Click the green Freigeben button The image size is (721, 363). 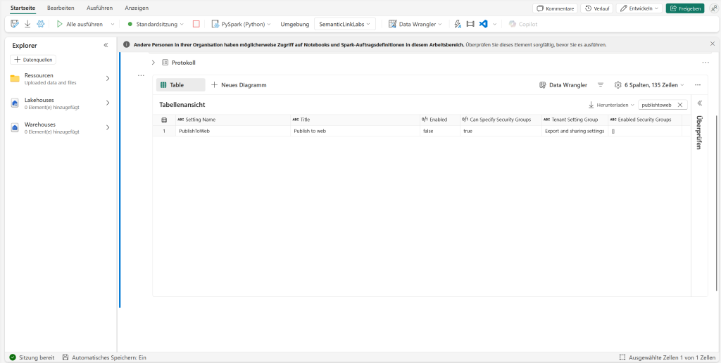click(x=684, y=8)
